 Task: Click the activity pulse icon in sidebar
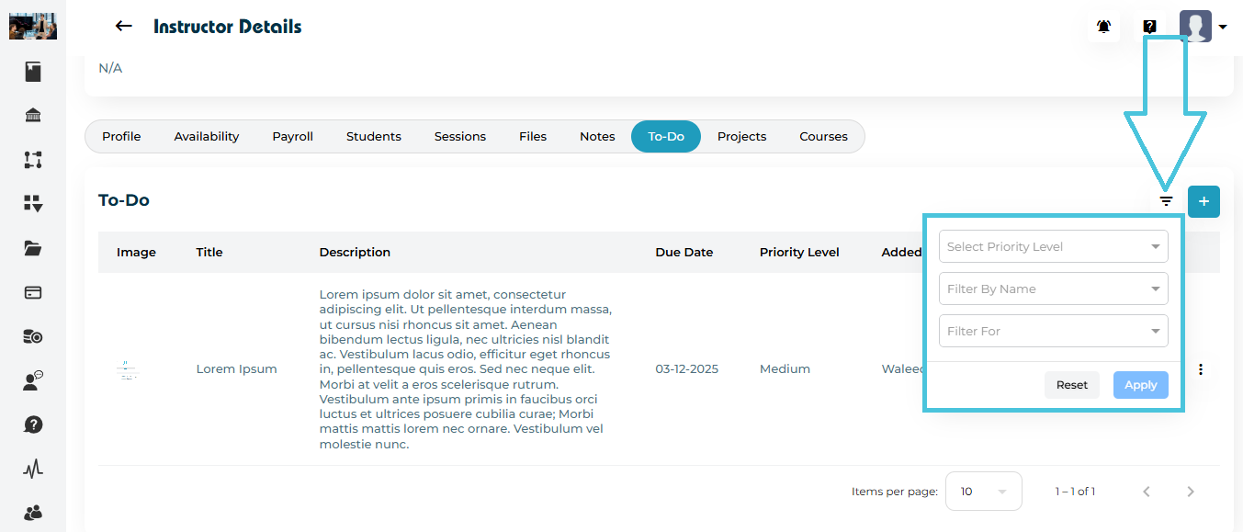33,470
